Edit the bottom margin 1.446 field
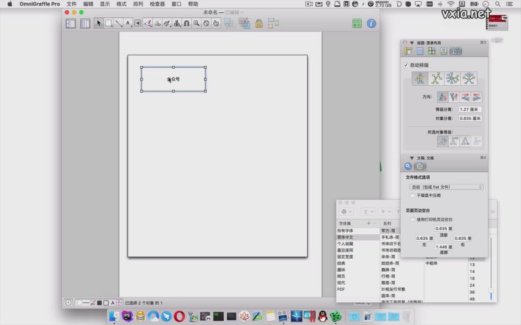 point(443,247)
